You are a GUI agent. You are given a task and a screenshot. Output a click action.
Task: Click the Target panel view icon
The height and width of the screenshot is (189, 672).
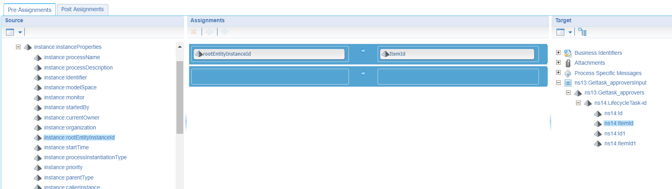(x=560, y=32)
